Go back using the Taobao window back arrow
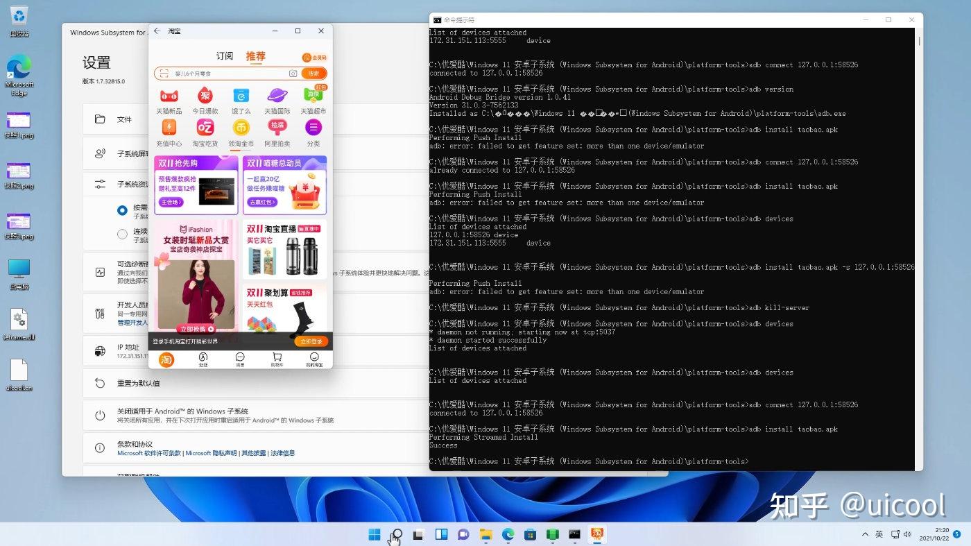 157,31
